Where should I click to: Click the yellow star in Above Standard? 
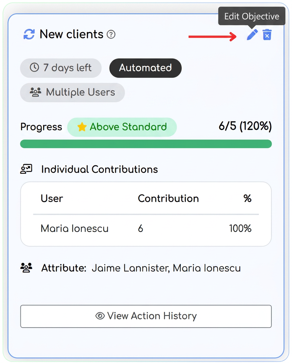[x=82, y=127]
